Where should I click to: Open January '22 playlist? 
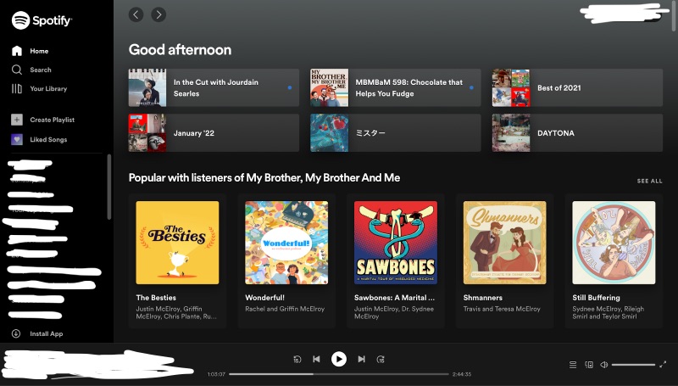point(214,133)
